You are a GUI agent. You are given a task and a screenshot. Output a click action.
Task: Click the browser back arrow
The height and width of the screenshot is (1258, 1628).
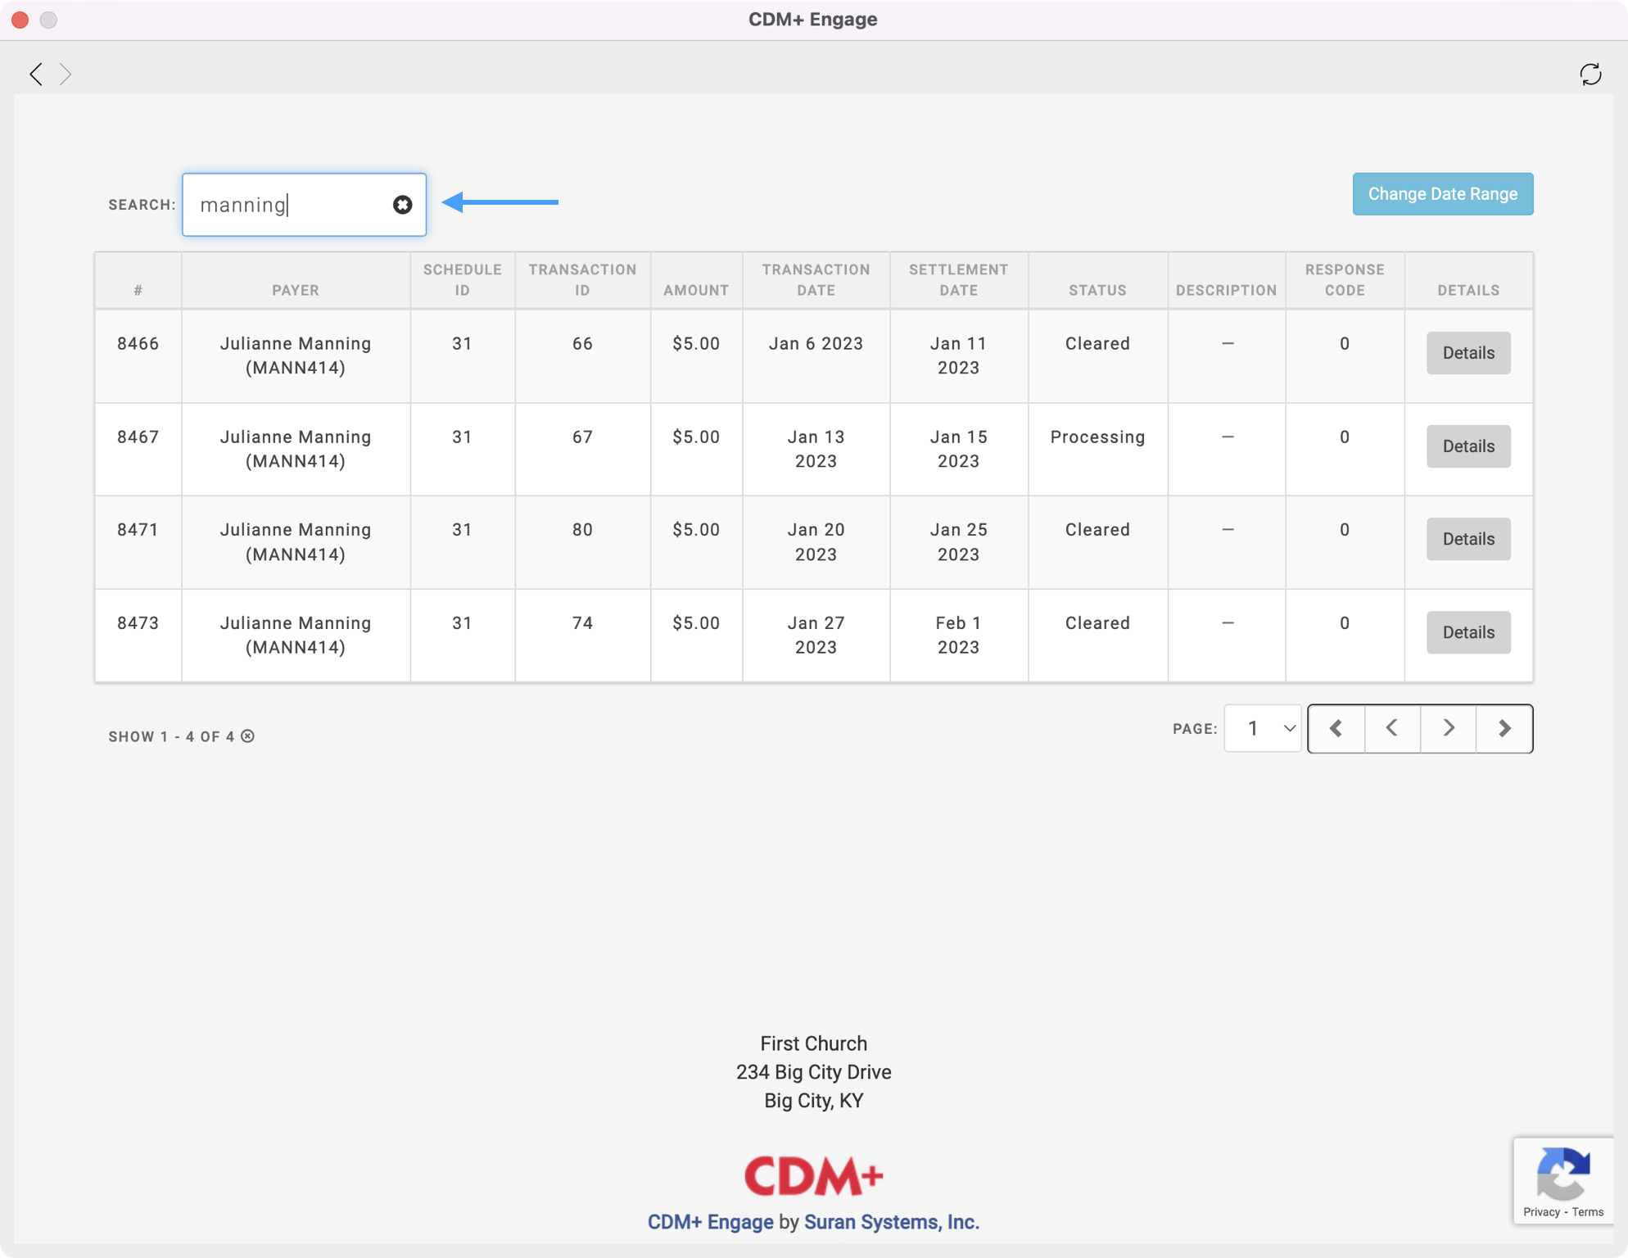tap(36, 75)
